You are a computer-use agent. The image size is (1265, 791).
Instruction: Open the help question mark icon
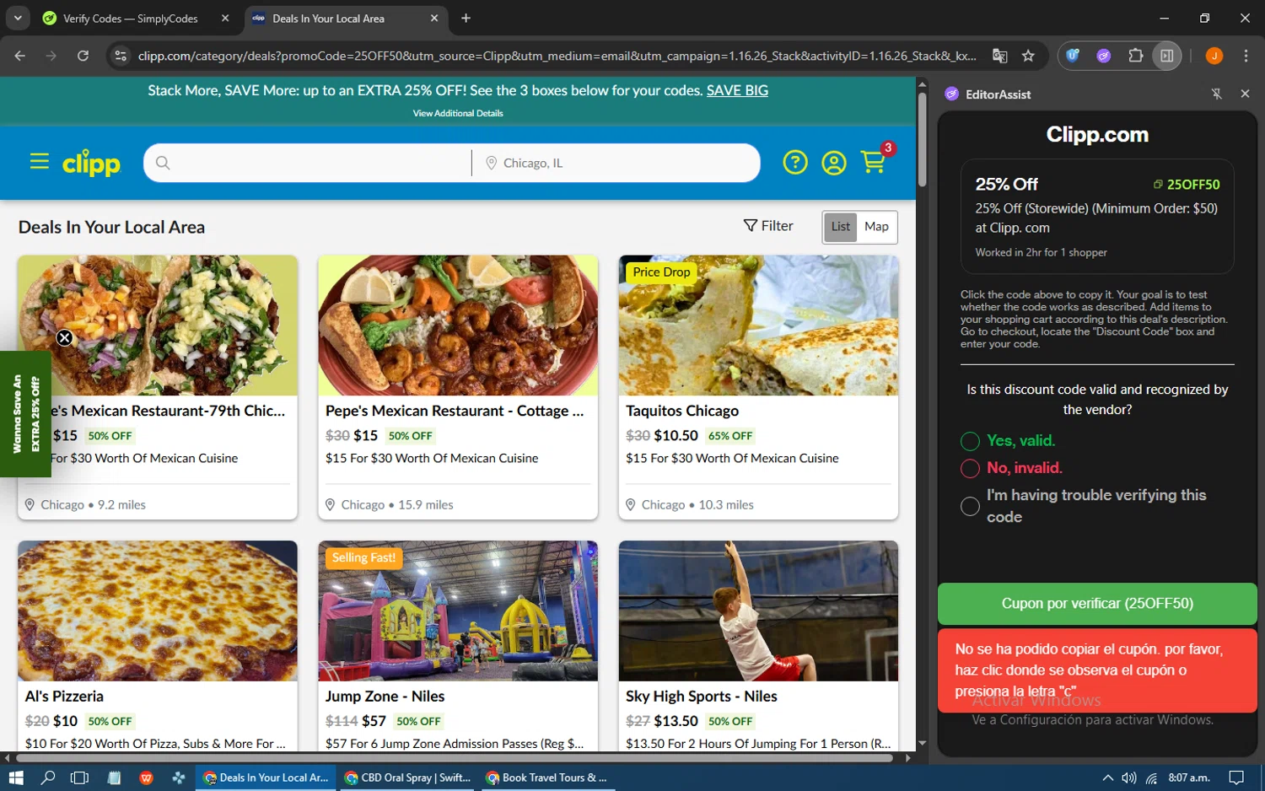pos(794,162)
